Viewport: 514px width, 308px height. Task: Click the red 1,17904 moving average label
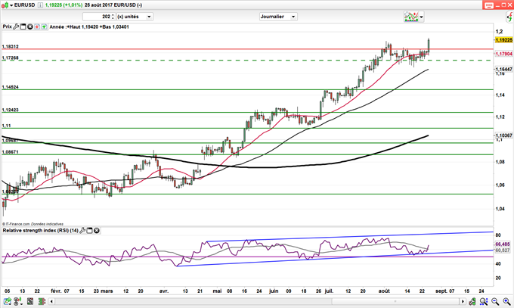point(504,54)
